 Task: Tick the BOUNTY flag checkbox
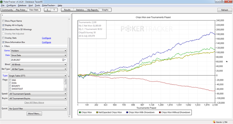coord(10,86)
